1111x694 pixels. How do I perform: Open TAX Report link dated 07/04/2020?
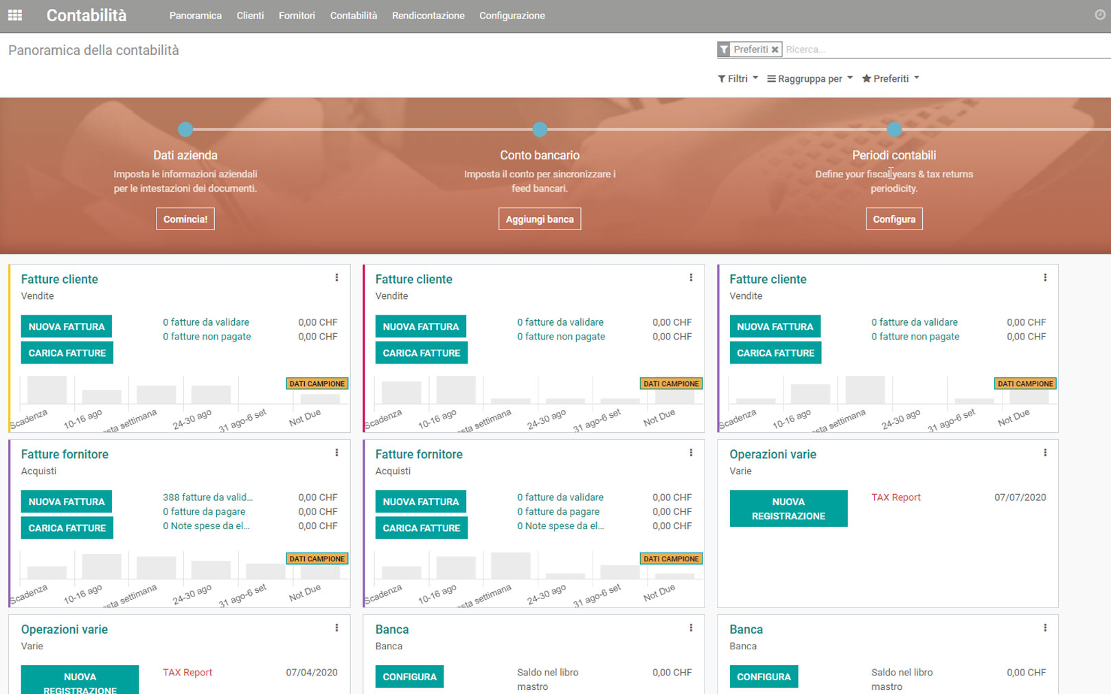click(187, 672)
